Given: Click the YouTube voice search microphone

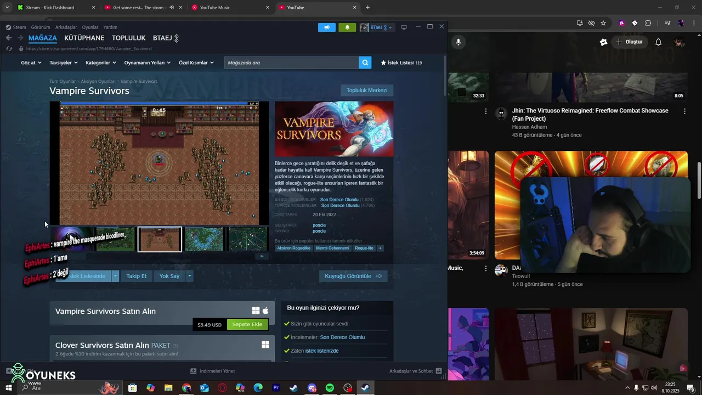Looking at the screenshot, I should [x=458, y=42].
